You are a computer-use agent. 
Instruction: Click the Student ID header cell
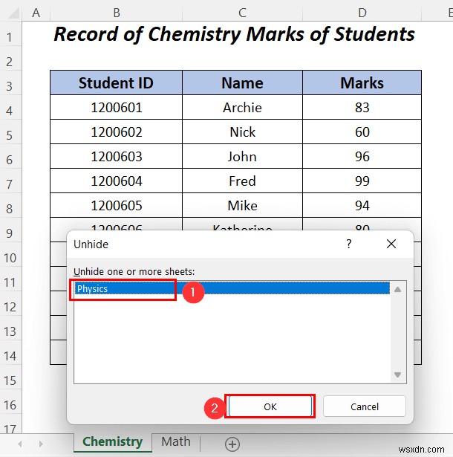click(x=117, y=82)
